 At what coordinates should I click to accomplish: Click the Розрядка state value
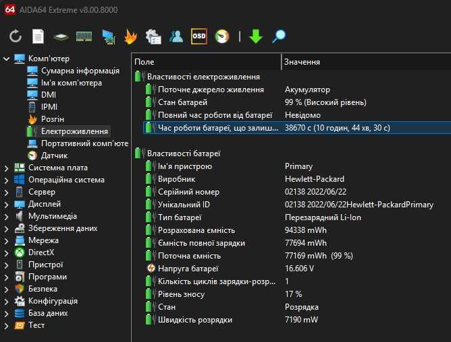301,307
